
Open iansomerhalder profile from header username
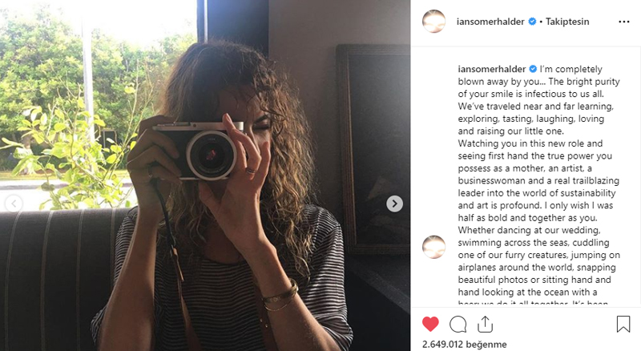(490, 22)
